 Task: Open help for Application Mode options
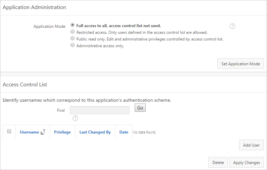point(232,26)
